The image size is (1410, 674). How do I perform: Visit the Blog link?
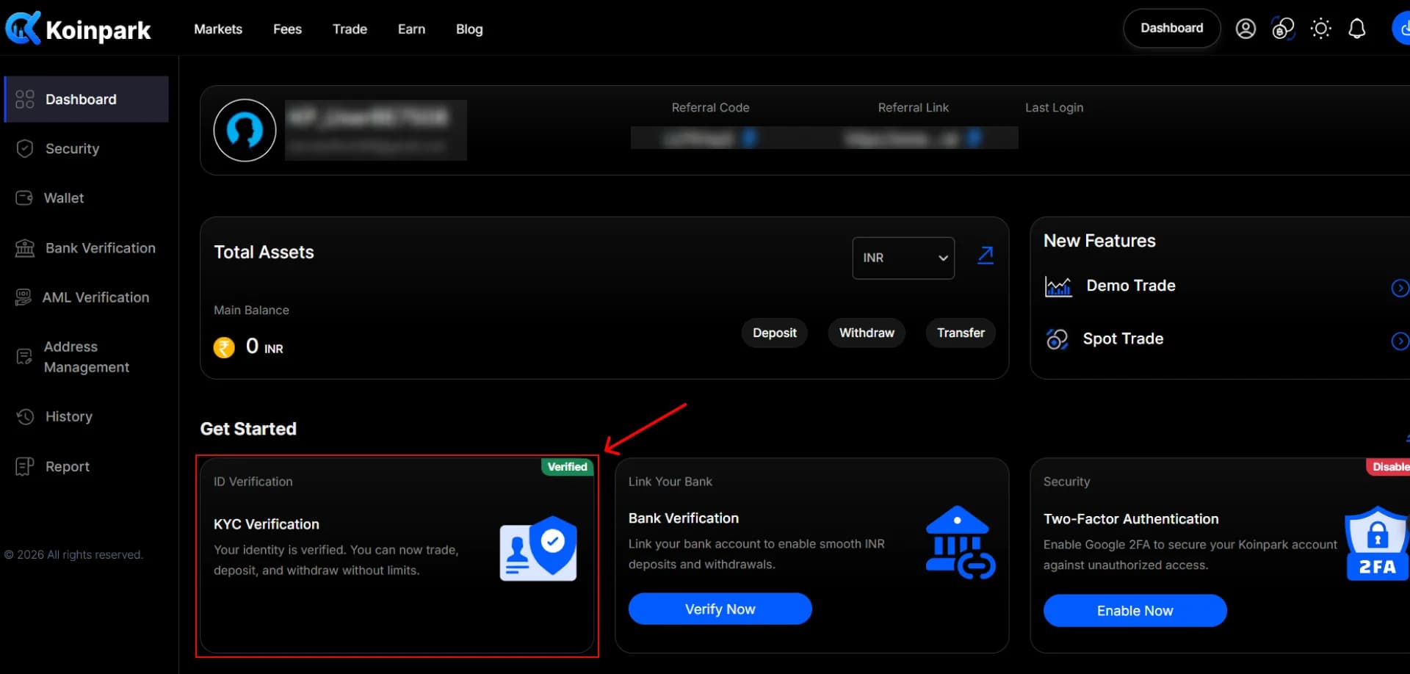[x=469, y=29]
